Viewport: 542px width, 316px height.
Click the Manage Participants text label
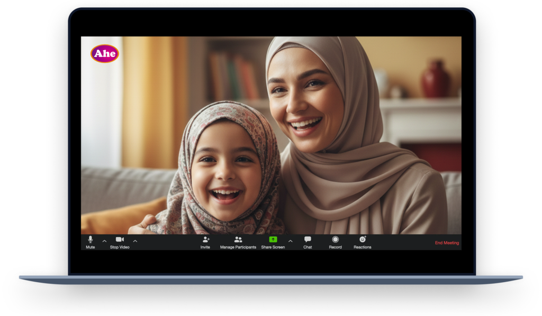point(238,247)
